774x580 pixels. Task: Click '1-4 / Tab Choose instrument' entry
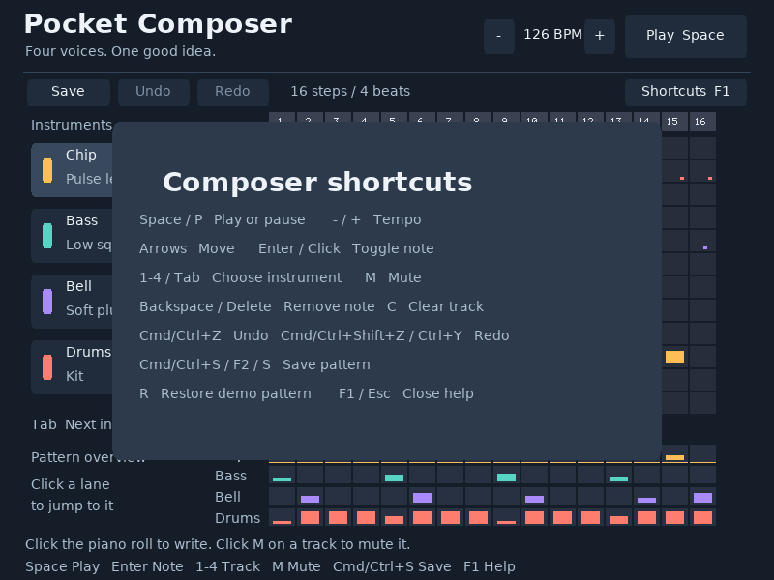240,278
